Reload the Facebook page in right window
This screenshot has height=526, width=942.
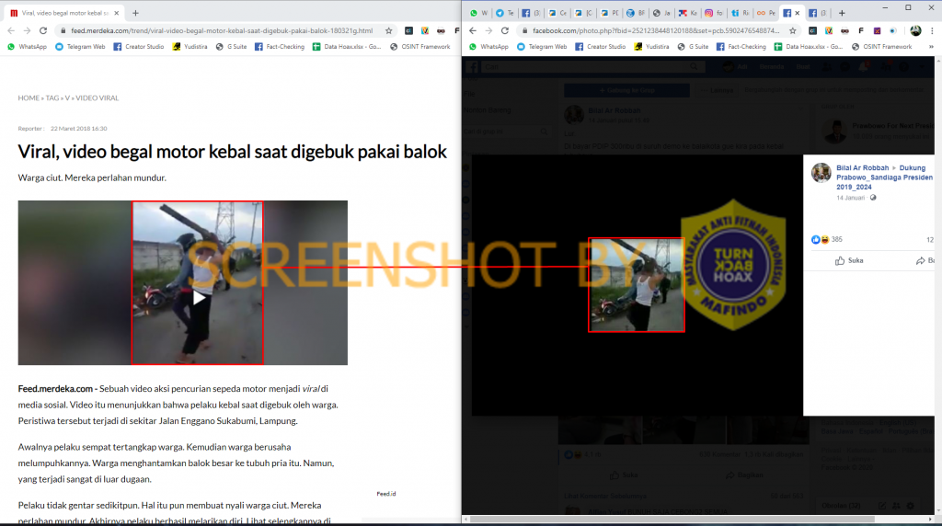pyautogui.click(x=505, y=30)
